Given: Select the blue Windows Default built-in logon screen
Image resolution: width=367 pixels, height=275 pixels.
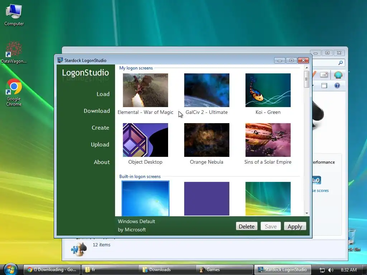Looking at the screenshot, I should click(x=146, y=198).
